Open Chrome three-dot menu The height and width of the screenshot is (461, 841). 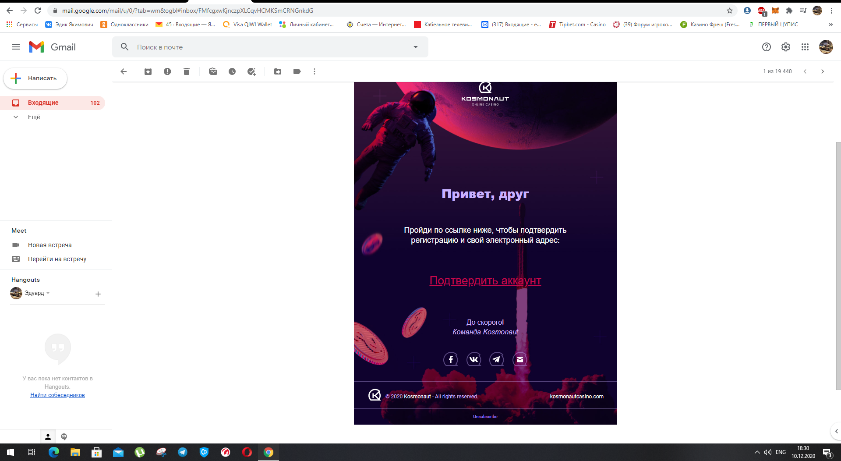[x=831, y=11]
